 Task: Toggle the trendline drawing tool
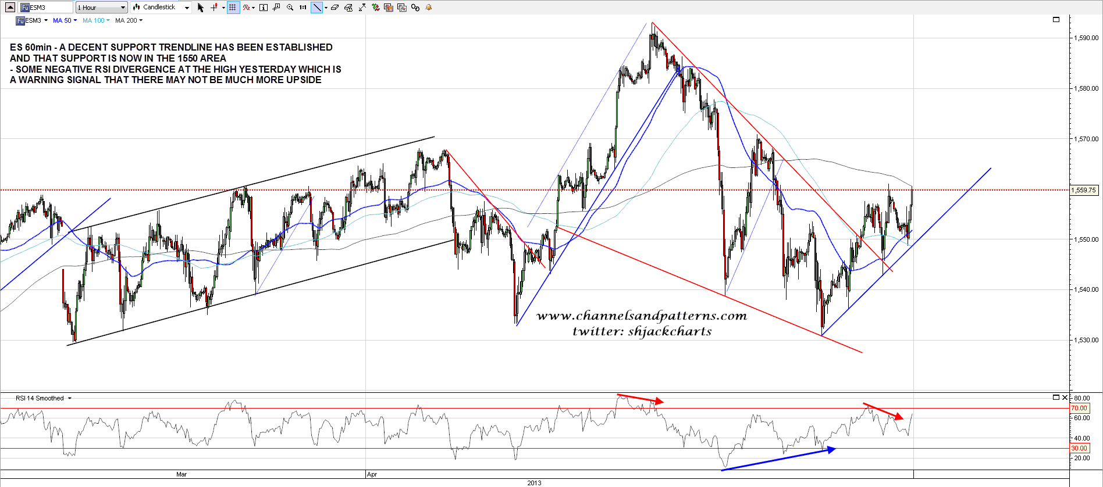pyautogui.click(x=316, y=8)
